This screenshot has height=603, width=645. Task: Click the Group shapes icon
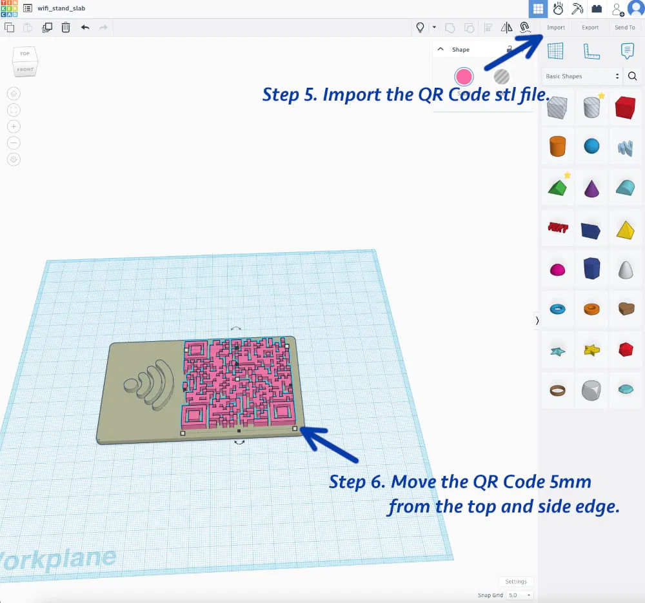[x=450, y=28]
